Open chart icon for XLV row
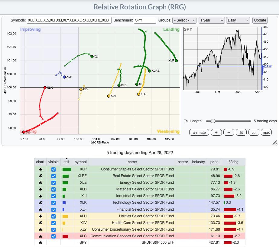The image size is (279, 247). [x=41, y=223]
